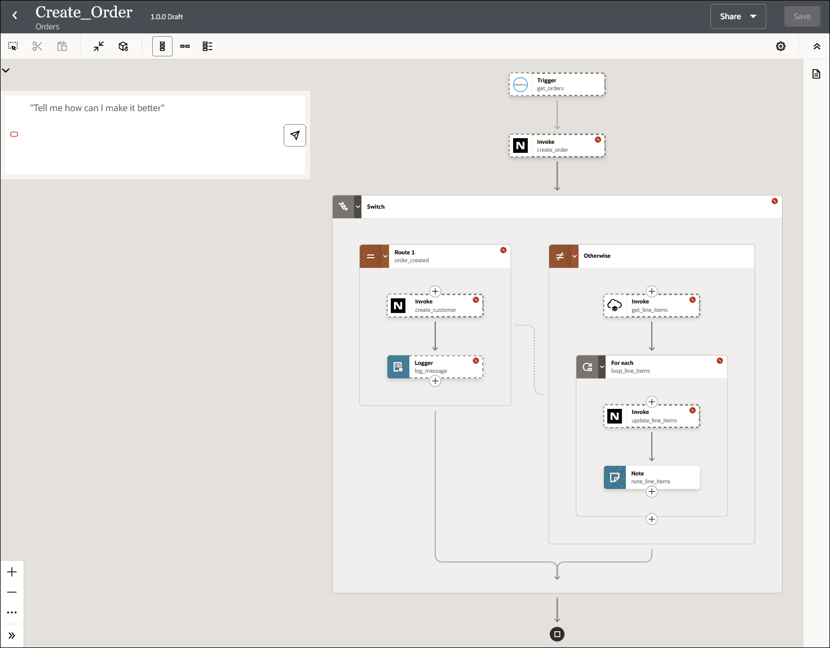Switch to horizontal layout view
Image resolution: width=830 pixels, height=648 pixels.
point(185,46)
